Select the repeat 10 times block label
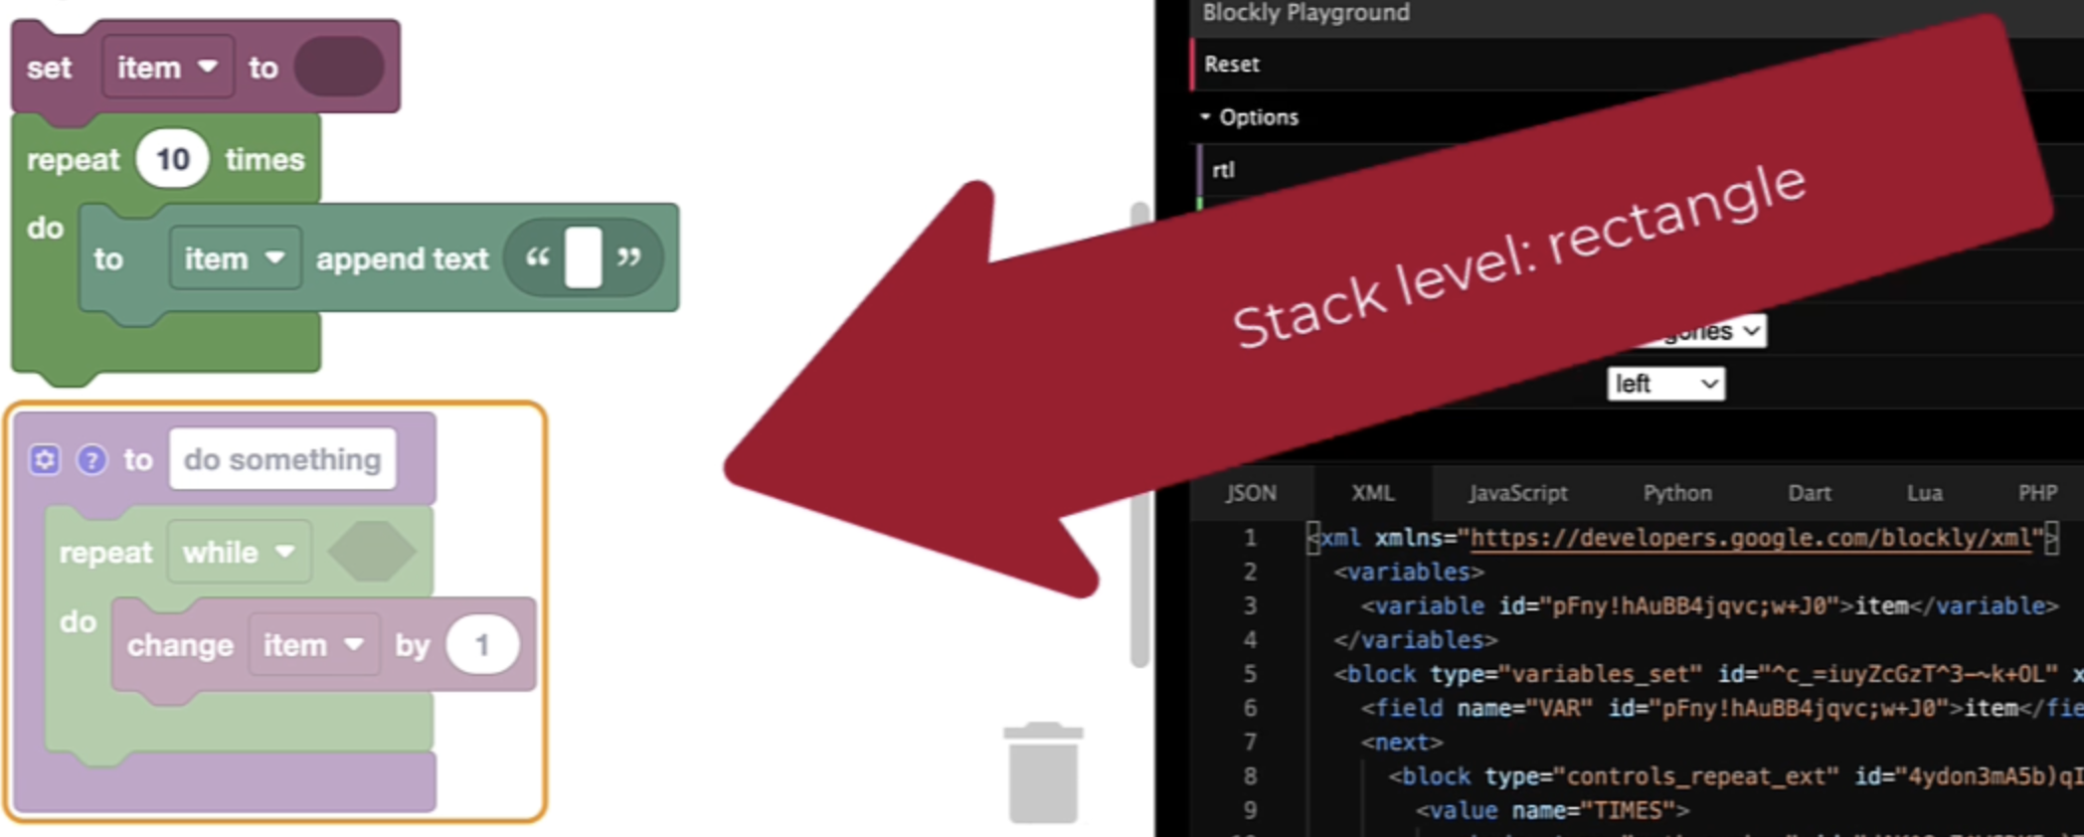 click(73, 160)
